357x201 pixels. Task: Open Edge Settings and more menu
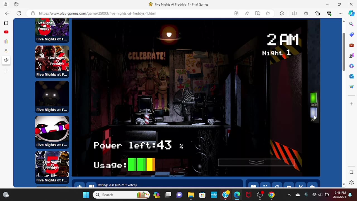click(341, 13)
